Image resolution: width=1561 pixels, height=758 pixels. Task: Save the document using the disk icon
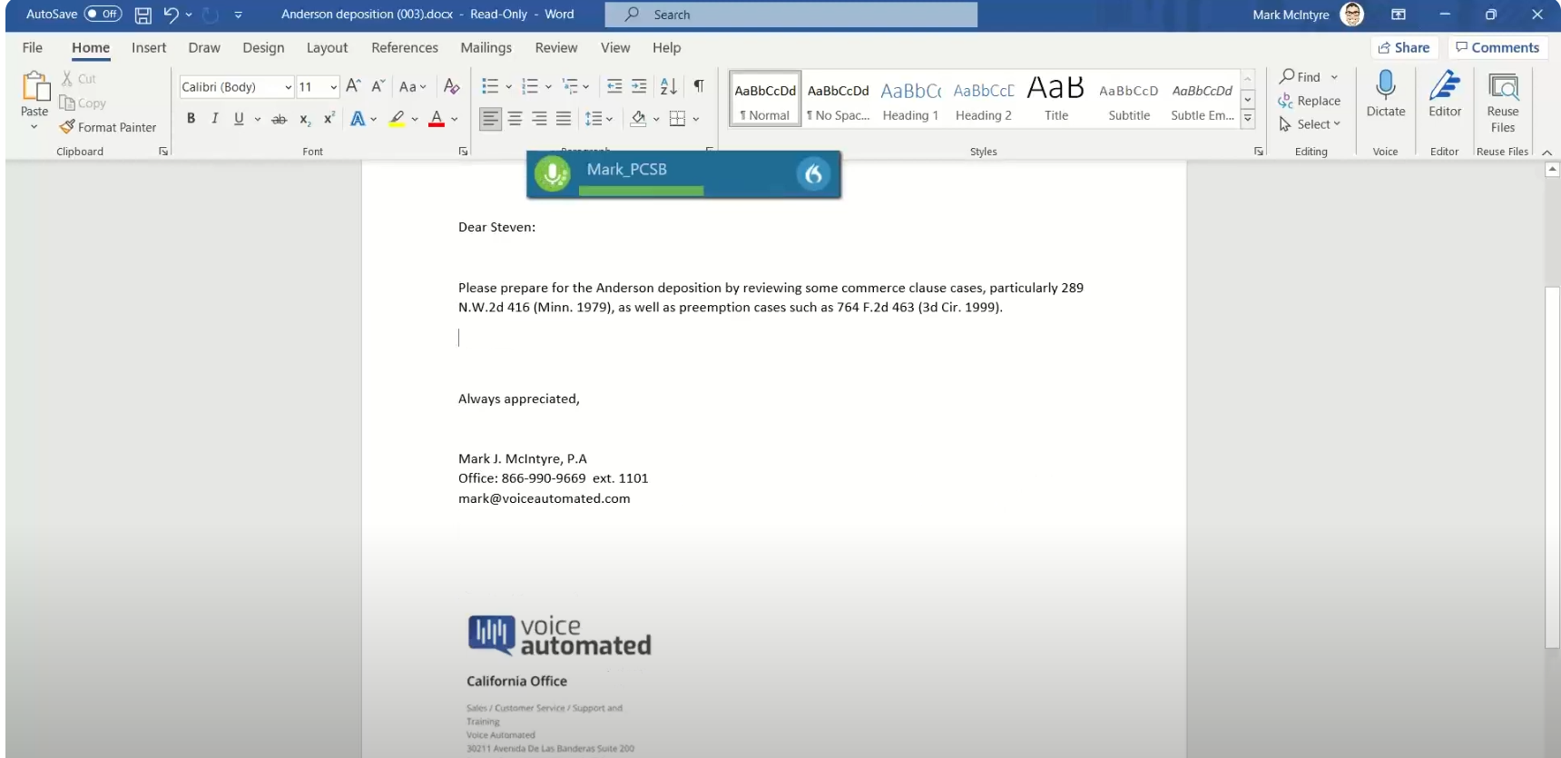point(143,15)
